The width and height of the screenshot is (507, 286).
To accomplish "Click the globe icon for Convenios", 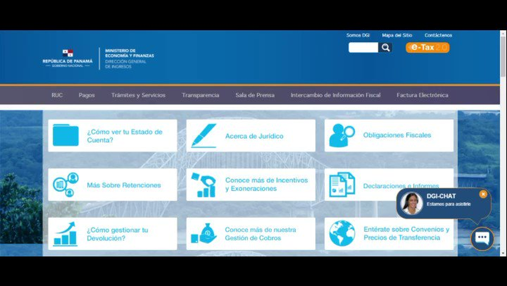I will 342,234.
